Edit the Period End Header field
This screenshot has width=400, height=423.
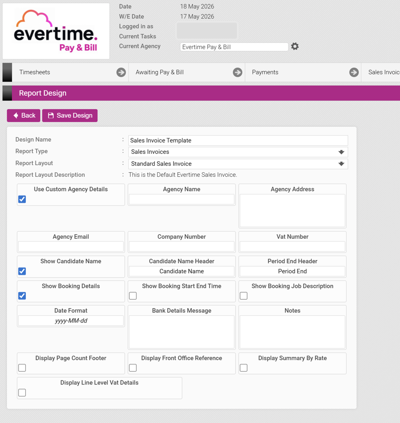(292, 271)
